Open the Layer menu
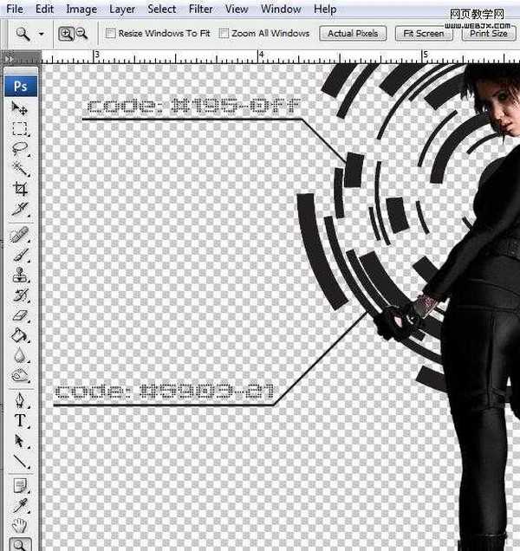Viewport: 520px width, 551px height. tap(122, 9)
